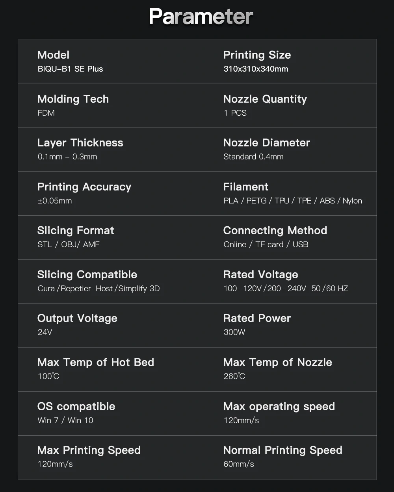Select the Win 7 / Win 10 text

(65, 420)
